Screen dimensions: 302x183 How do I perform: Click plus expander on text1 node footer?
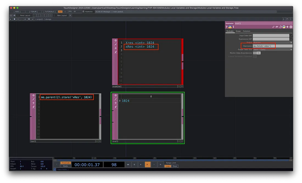point(100,141)
